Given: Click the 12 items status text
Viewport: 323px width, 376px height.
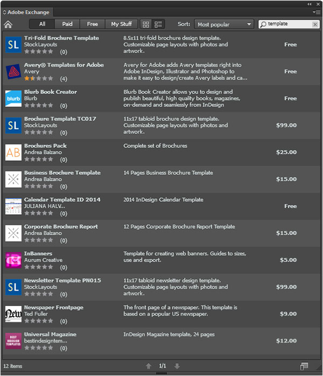Looking at the screenshot, I should (x=13, y=366).
